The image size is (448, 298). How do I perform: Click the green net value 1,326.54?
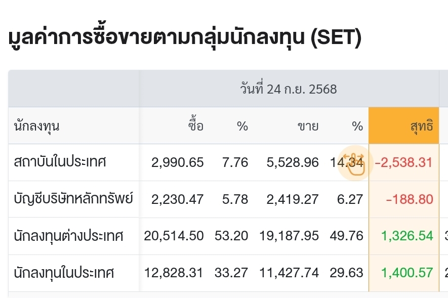(407, 236)
